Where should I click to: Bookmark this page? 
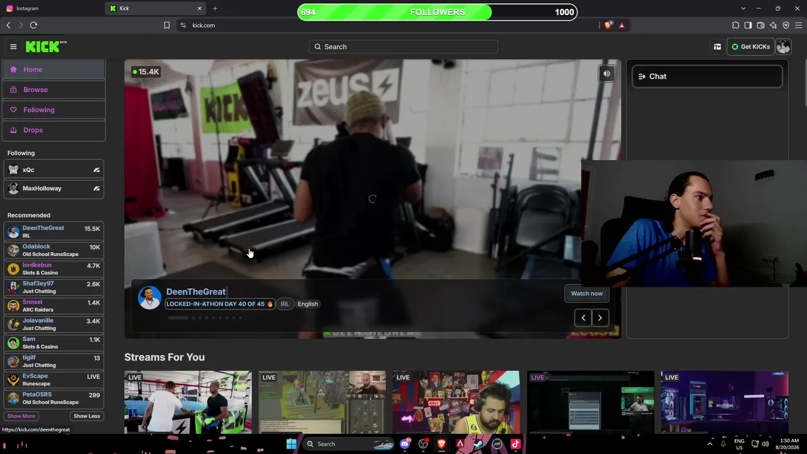tap(166, 25)
